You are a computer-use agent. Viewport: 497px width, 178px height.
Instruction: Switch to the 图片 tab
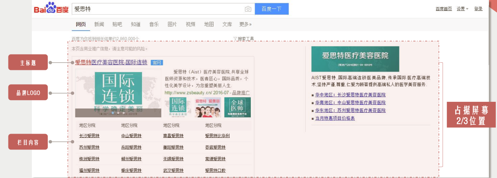pos(172,24)
